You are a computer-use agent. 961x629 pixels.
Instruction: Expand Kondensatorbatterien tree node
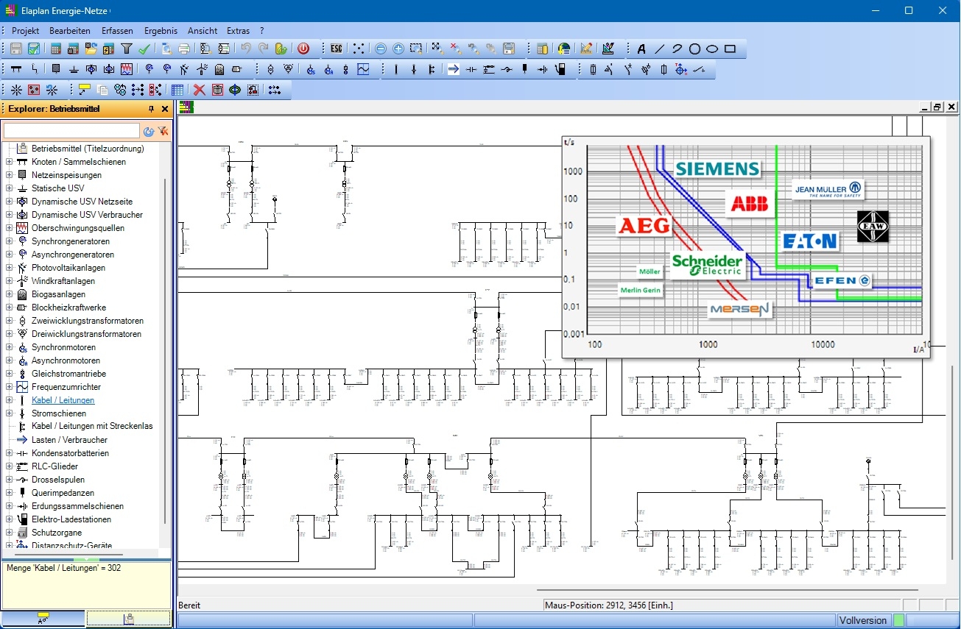(x=9, y=453)
